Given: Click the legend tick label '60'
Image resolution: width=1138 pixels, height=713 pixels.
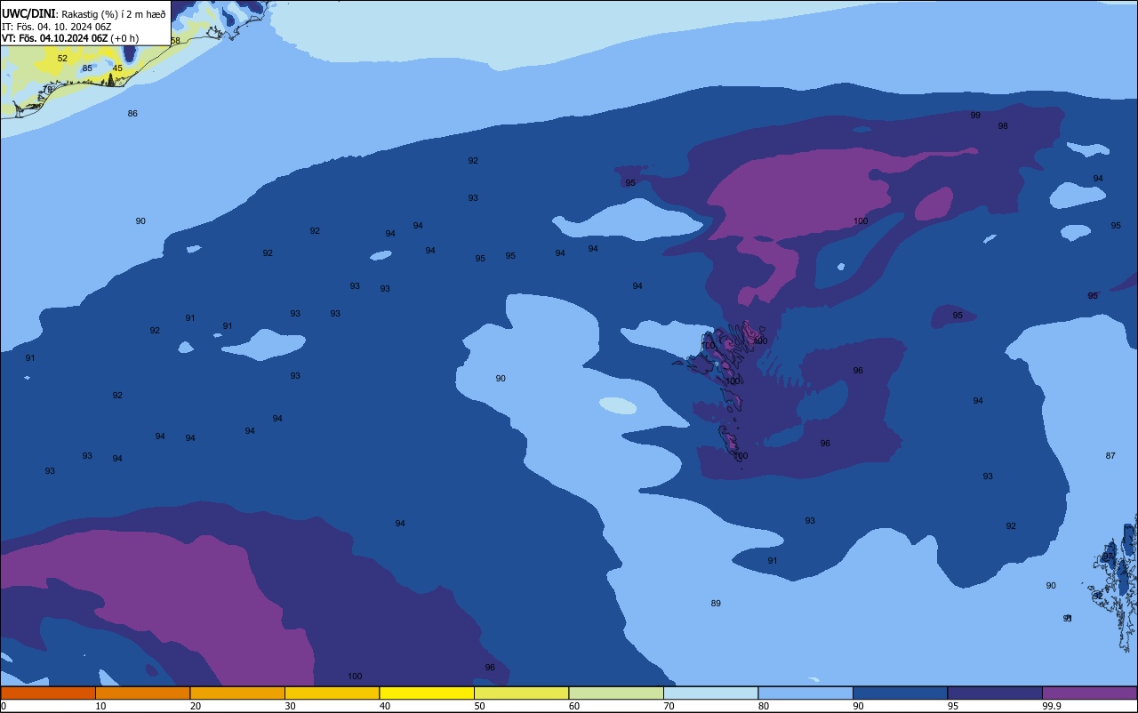Looking at the screenshot, I should (574, 706).
